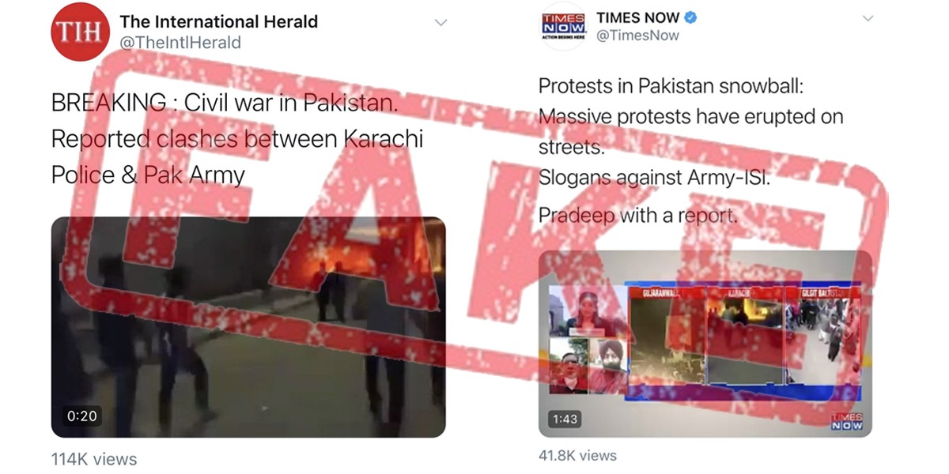The width and height of the screenshot is (949, 474).
Task: Click the TIMES NOW watermark in video corner
Action: [x=846, y=421]
